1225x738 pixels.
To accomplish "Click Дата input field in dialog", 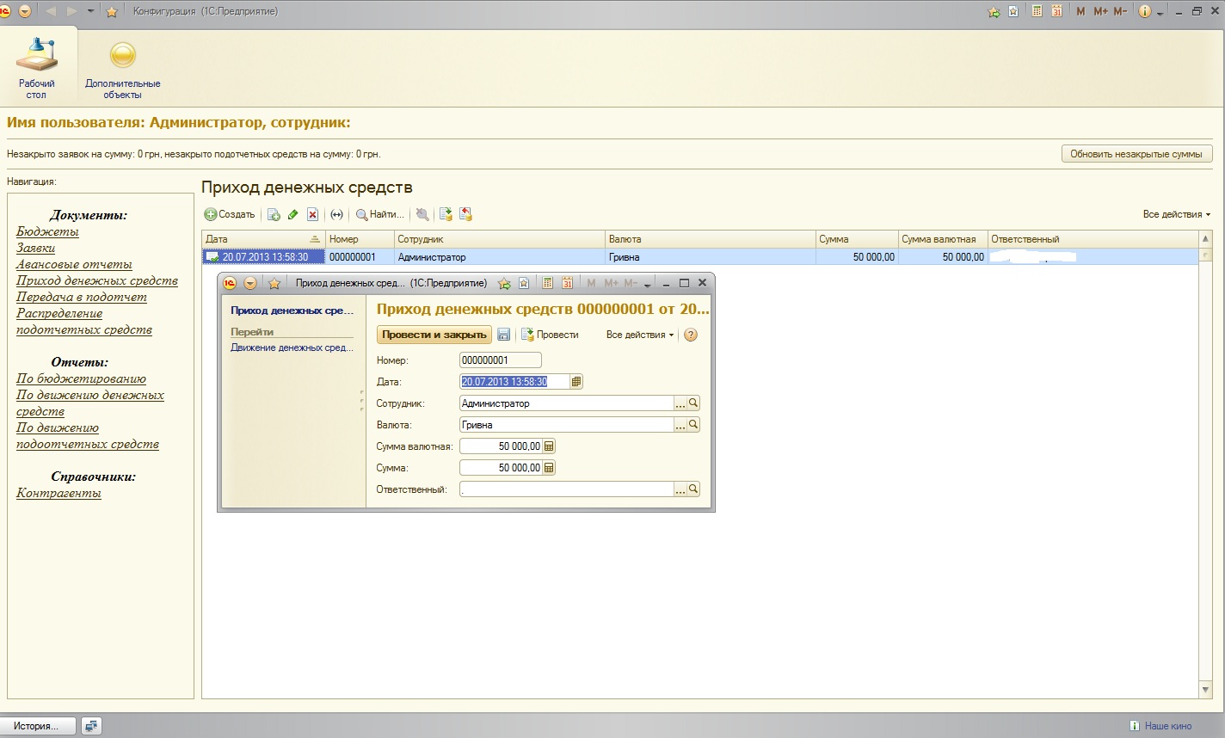I will 514,382.
